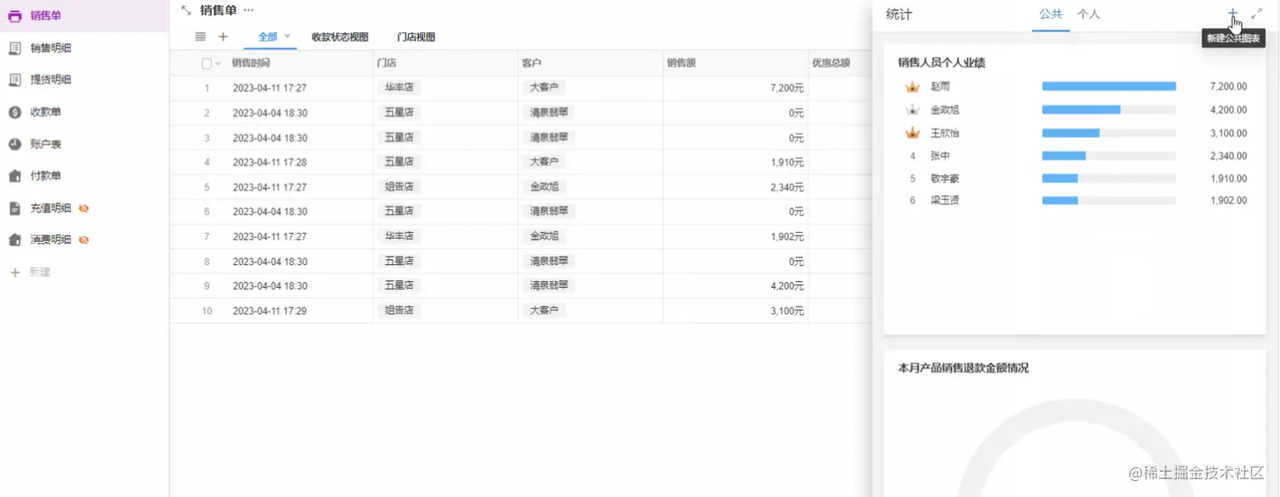The width and height of the screenshot is (1280, 497).
Task: Click the 销售时间 column header
Action: (x=251, y=63)
